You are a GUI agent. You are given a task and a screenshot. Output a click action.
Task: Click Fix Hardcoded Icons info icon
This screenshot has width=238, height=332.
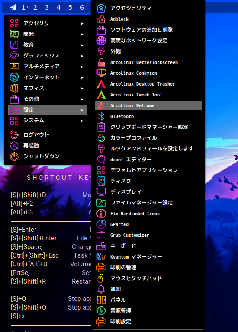coord(101,214)
